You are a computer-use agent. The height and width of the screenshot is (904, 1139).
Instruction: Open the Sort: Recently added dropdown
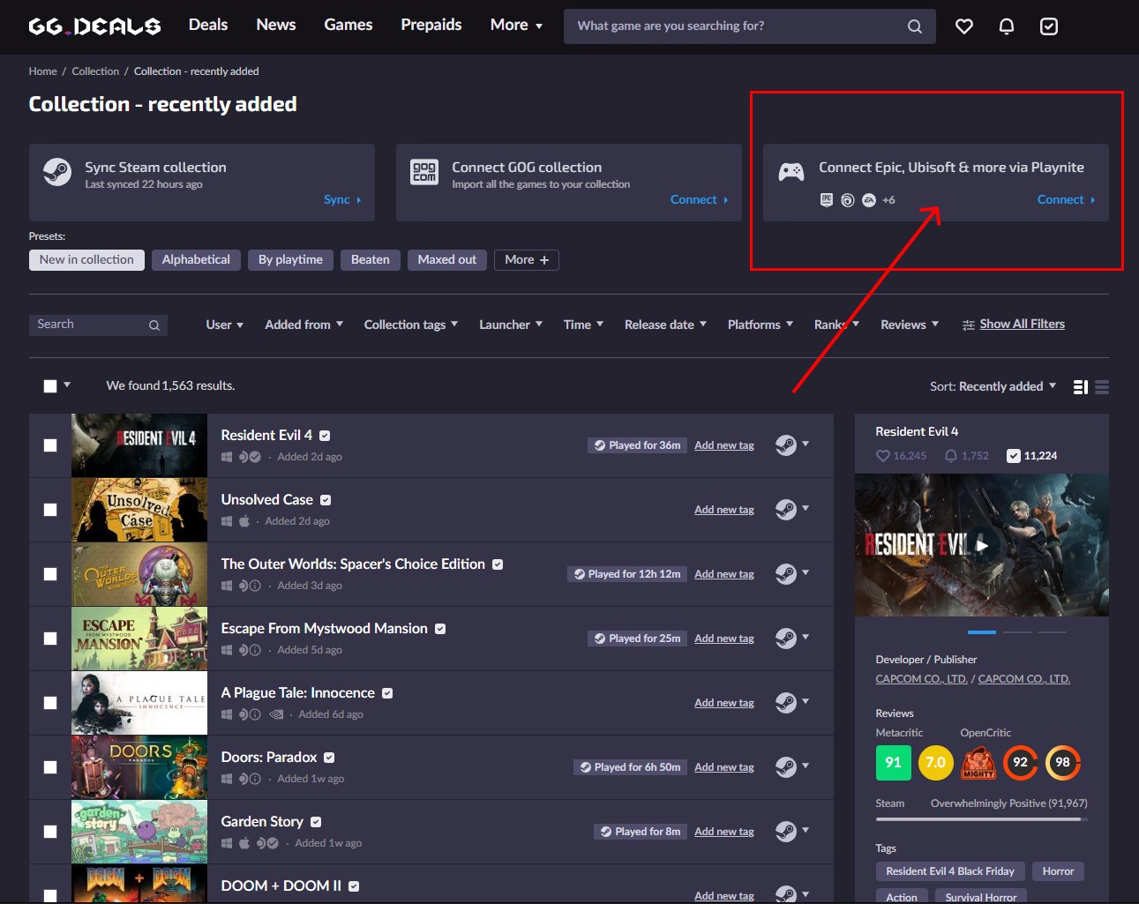pyautogui.click(x=993, y=386)
